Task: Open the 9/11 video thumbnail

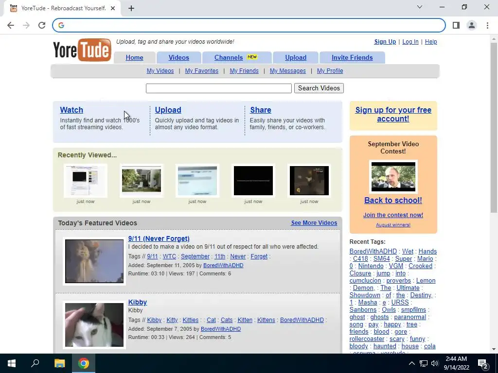Action: (x=94, y=261)
